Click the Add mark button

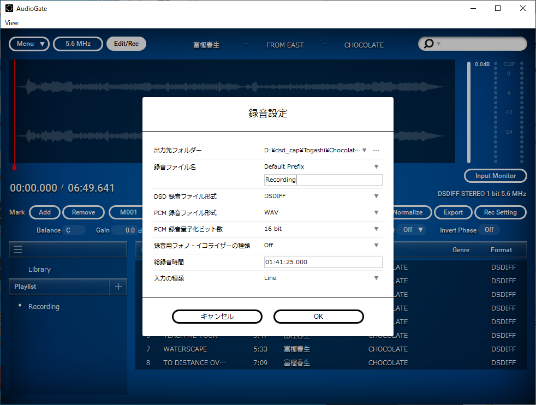[x=45, y=212]
